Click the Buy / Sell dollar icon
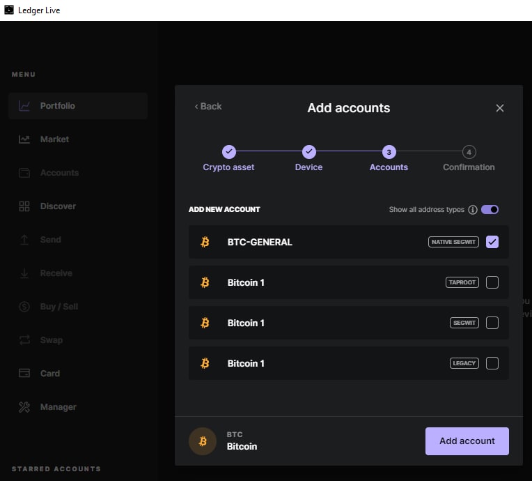Image resolution: width=532 pixels, height=481 pixels. pyautogui.click(x=24, y=307)
